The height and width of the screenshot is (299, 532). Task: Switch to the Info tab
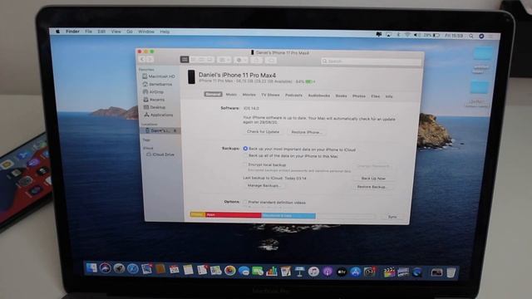click(x=389, y=96)
